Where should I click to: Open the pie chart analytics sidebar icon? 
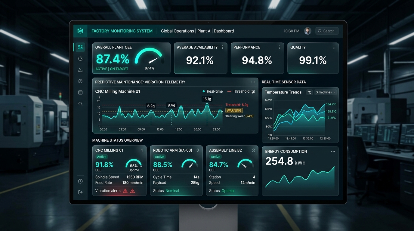(x=80, y=59)
